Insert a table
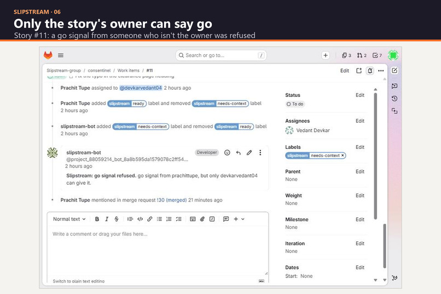Image resolution: width=441 pixels, height=294 pixels. tap(193, 219)
